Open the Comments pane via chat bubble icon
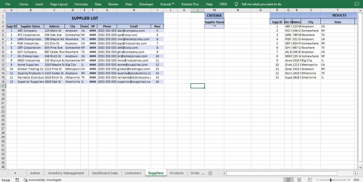Screen dimensions: 363x182 click(357, 4)
